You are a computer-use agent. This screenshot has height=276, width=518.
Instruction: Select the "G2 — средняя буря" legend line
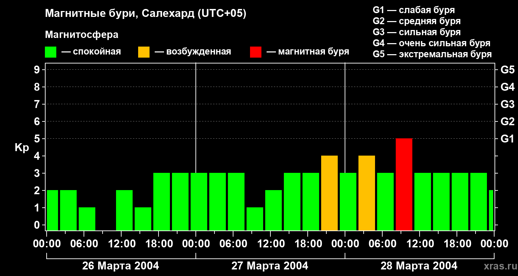tap(416, 21)
